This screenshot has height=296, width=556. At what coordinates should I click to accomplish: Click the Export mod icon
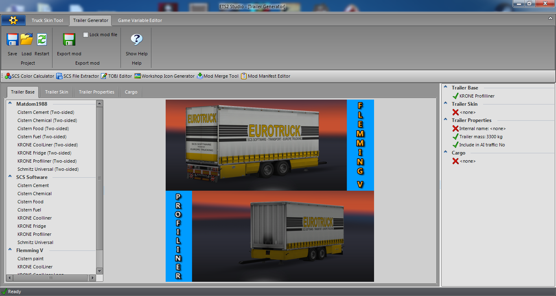pyautogui.click(x=68, y=39)
